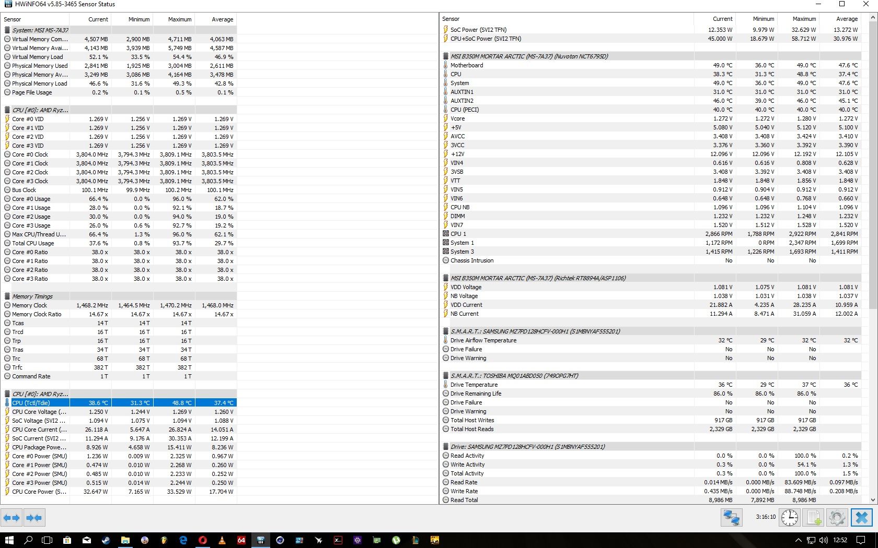Select the Physical Memory Used row

click(x=120, y=65)
